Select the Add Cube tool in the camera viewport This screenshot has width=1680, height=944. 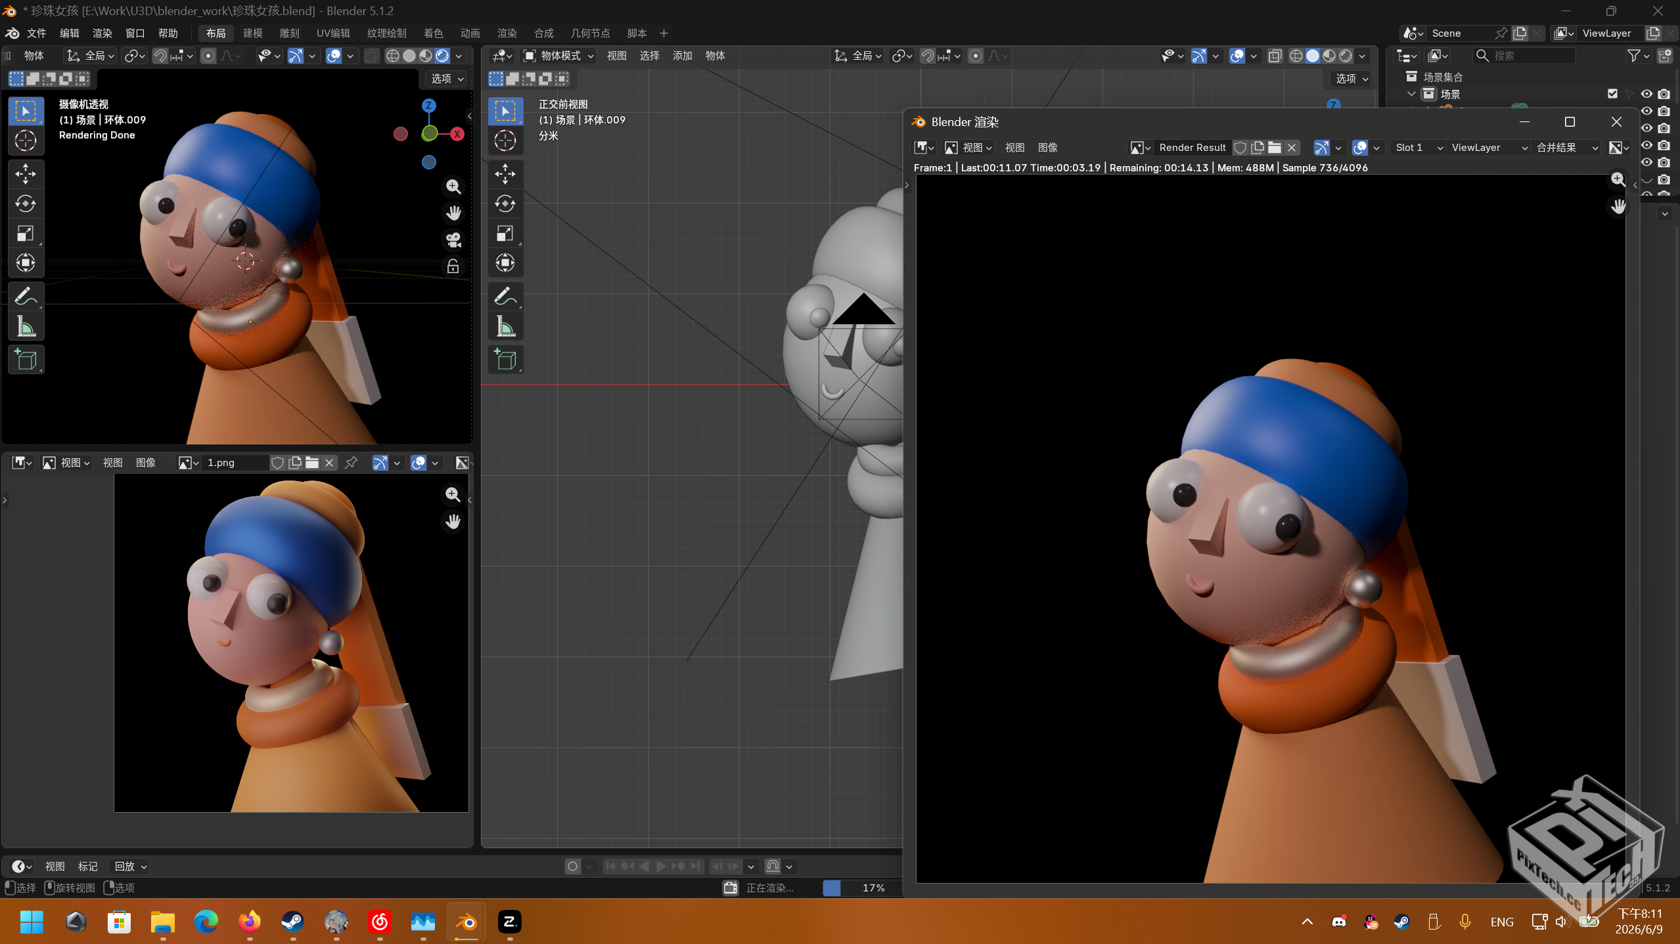26,360
